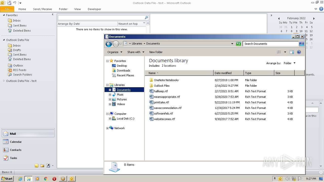
Task: Click the Windows Start button
Action: [x=7, y=178]
